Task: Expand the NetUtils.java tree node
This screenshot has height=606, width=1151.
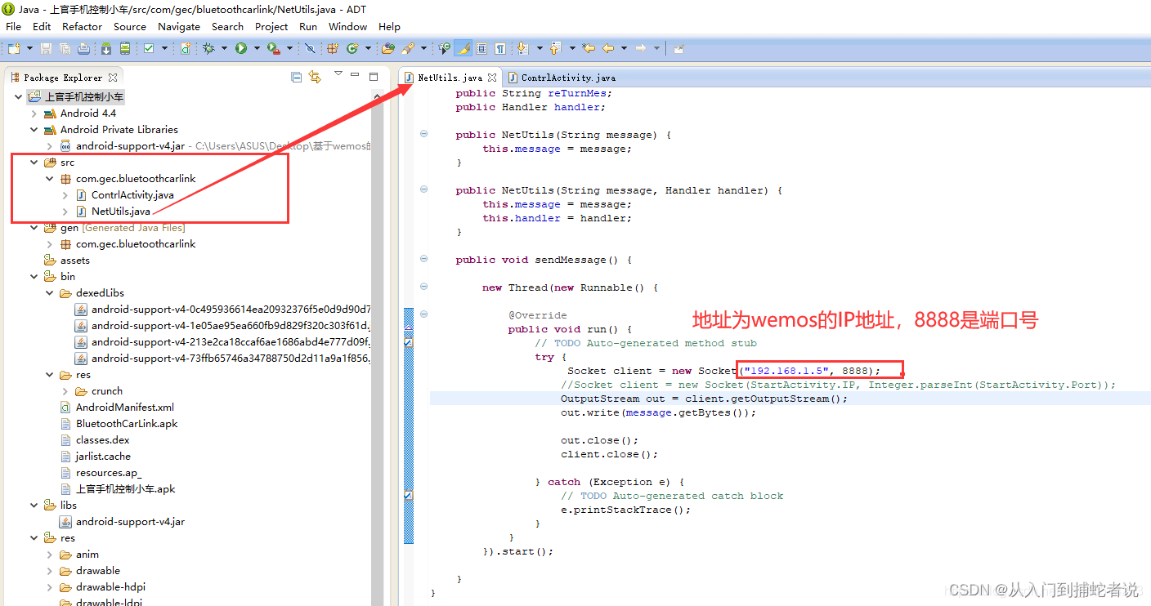Action: coord(65,212)
